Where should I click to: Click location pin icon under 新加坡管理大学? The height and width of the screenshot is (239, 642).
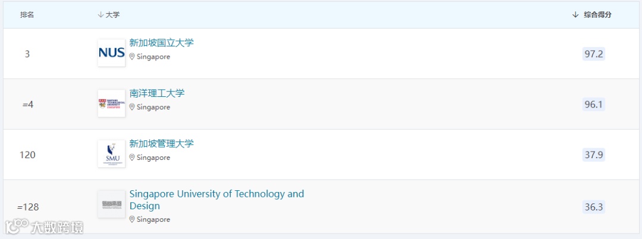coord(133,158)
